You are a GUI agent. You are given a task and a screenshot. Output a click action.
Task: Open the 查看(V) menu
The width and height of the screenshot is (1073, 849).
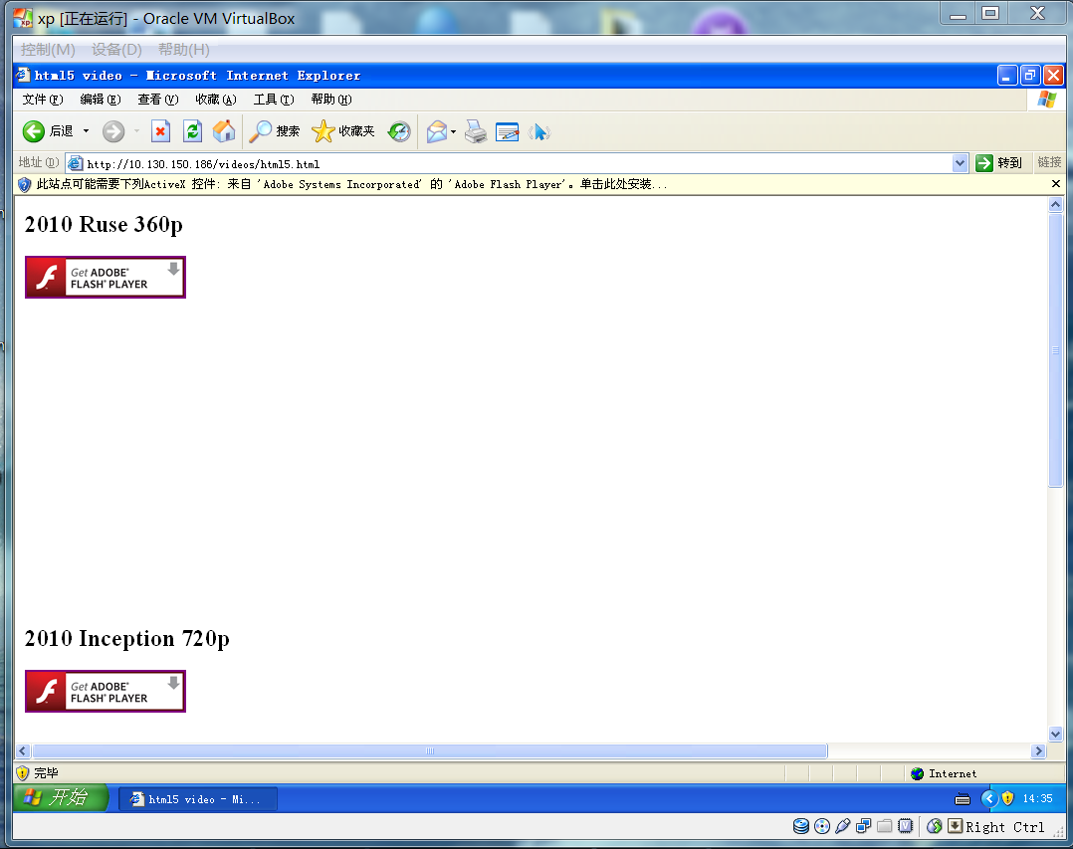pos(158,100)
